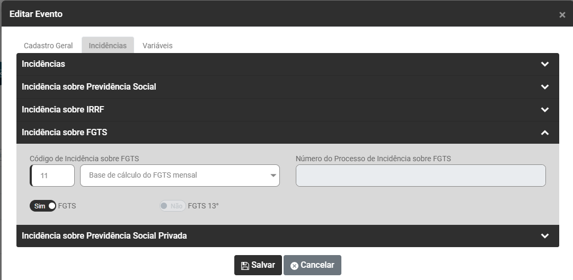Expand Incidência sobre IRRF chevron
Viewport: 573px width, 280px height.
(x=544, y=110)
